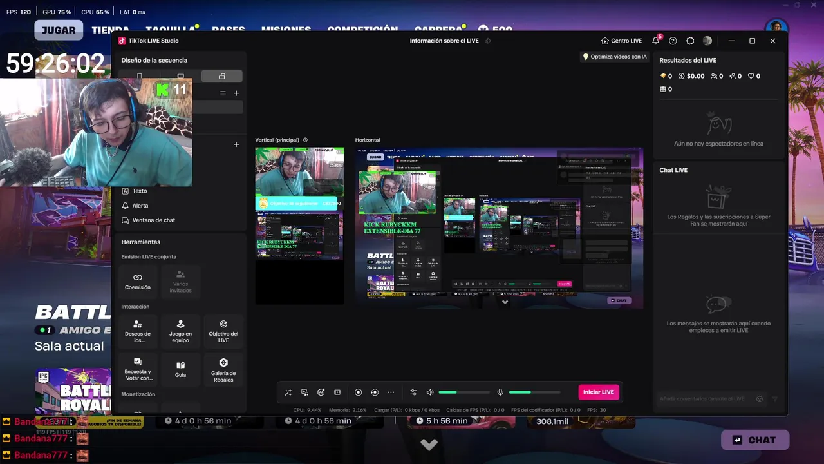
Task: Click the CPU 9.44% status entry
Action: (307, 410)
